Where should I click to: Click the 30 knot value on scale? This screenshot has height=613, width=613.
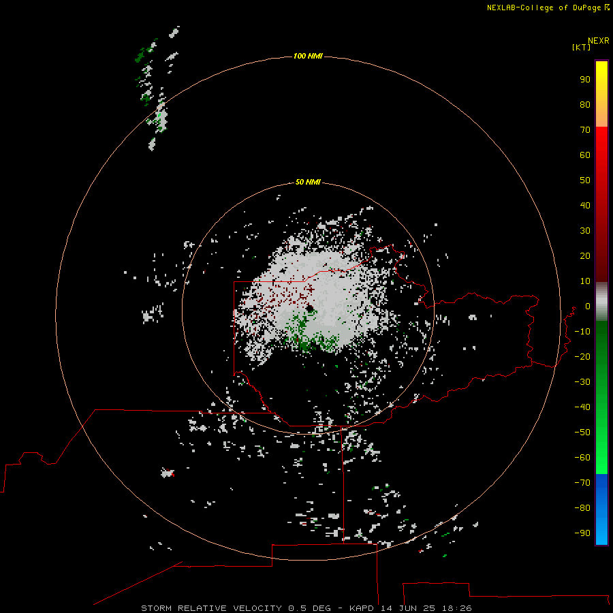click(x=585, y=231)
